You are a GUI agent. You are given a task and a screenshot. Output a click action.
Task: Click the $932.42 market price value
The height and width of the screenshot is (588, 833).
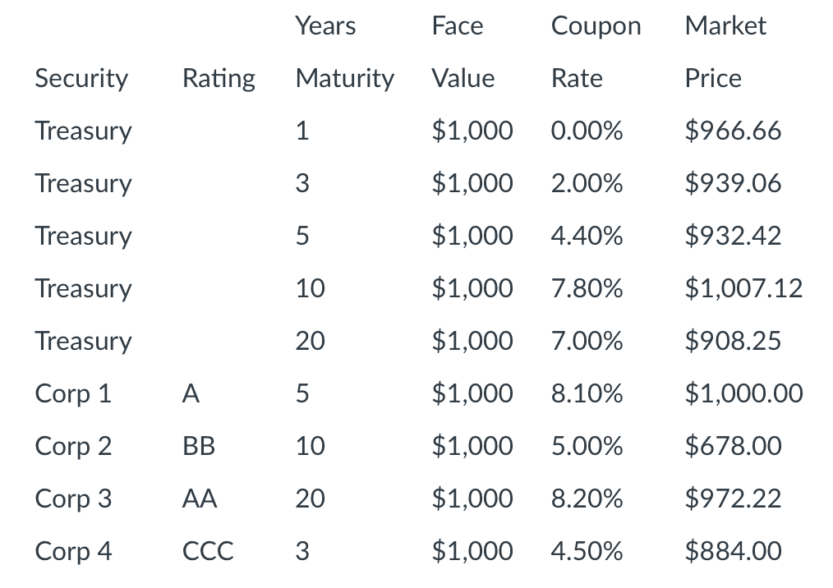tap(733, 236)
